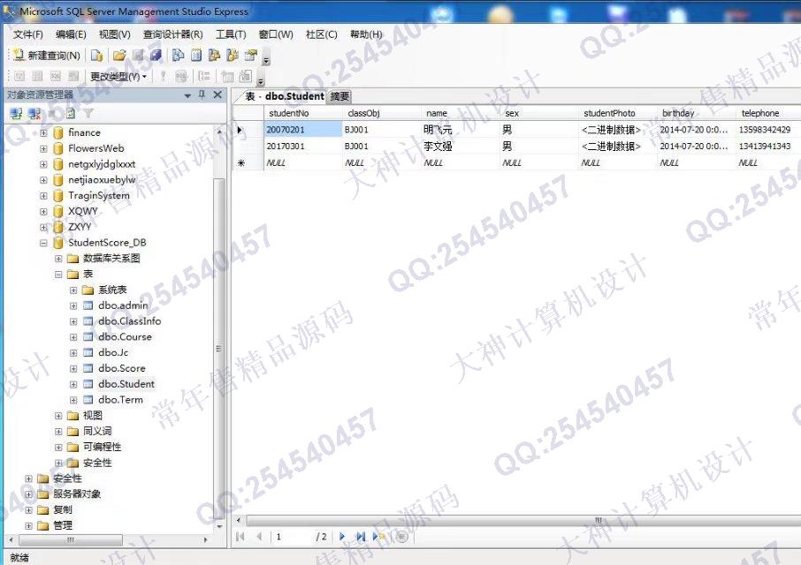
Task: Jump to last record in navigator
Action: (361, 537)
